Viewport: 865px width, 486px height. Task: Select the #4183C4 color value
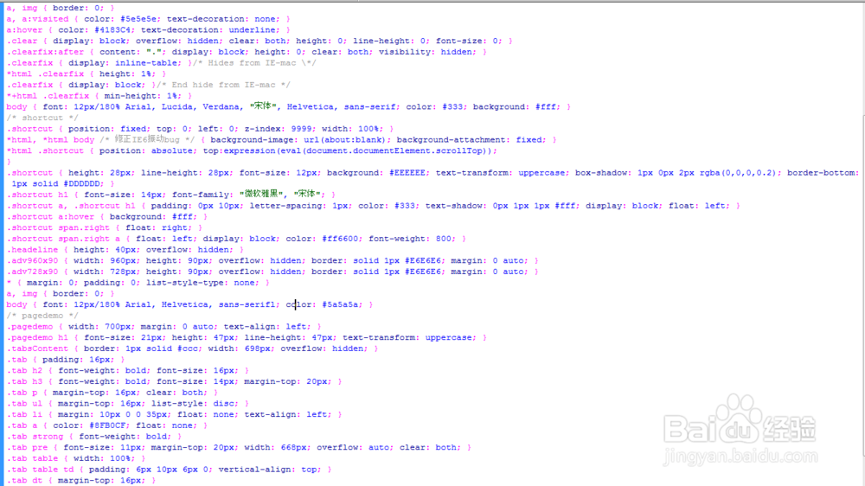pyautogui.click(x=112, y=29)
